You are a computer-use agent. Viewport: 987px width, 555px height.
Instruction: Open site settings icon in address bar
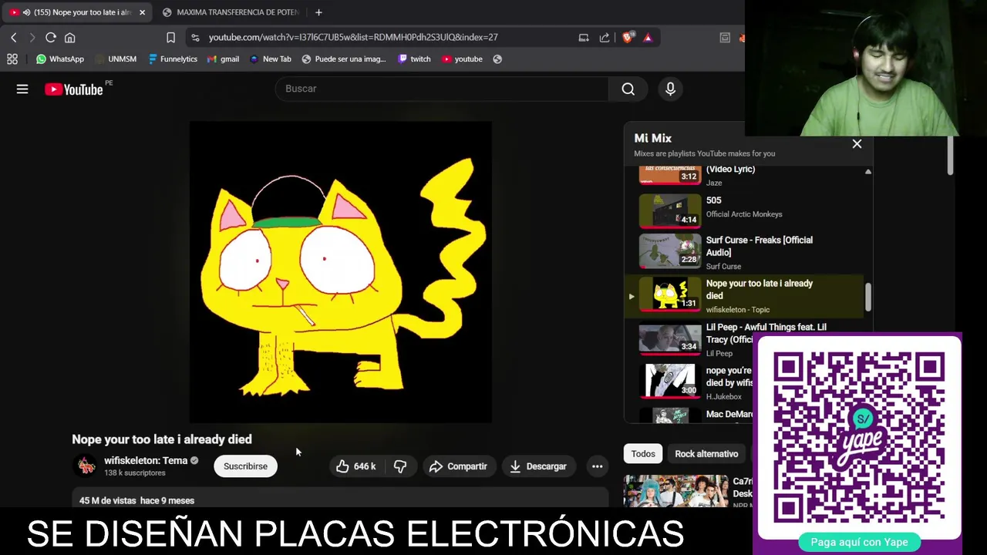[x=195, y=37]
